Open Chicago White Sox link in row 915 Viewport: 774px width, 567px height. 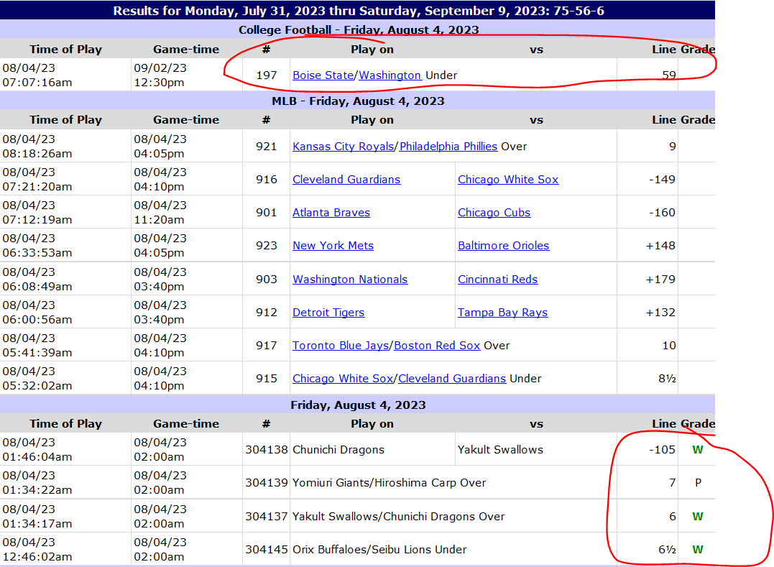click(343, 379)
